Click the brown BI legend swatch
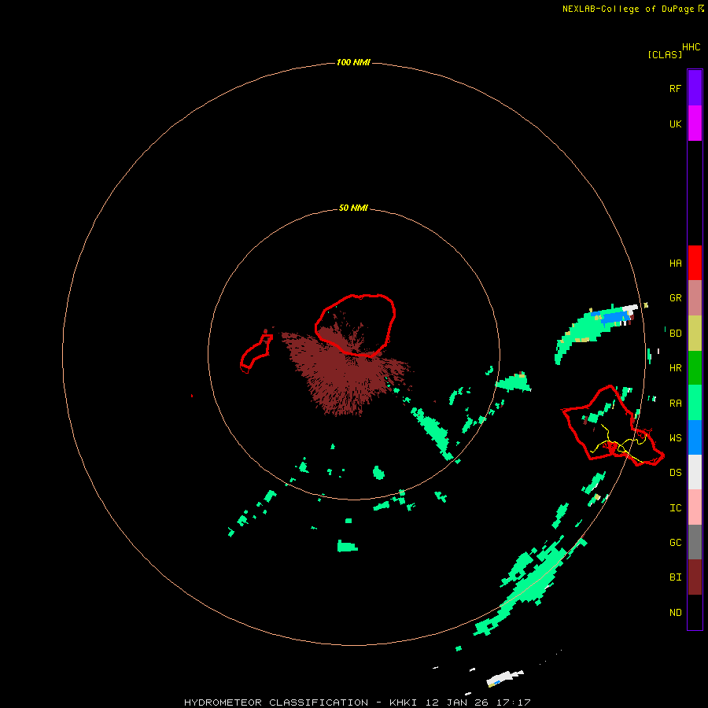 coord(695,577)
